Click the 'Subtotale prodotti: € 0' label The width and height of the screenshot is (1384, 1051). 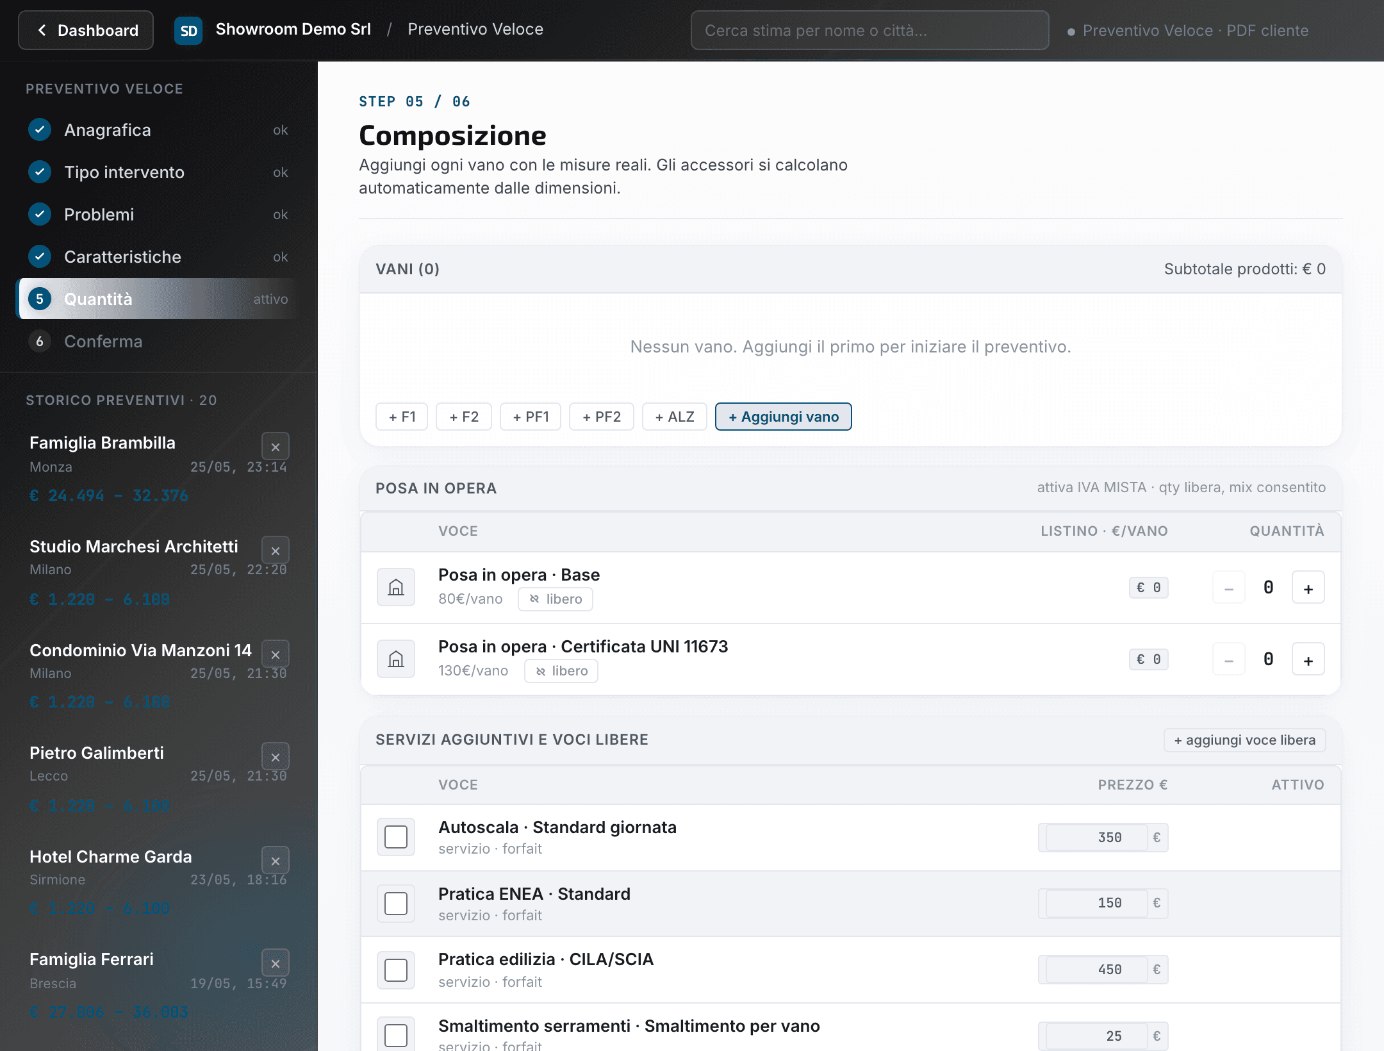1245,269
